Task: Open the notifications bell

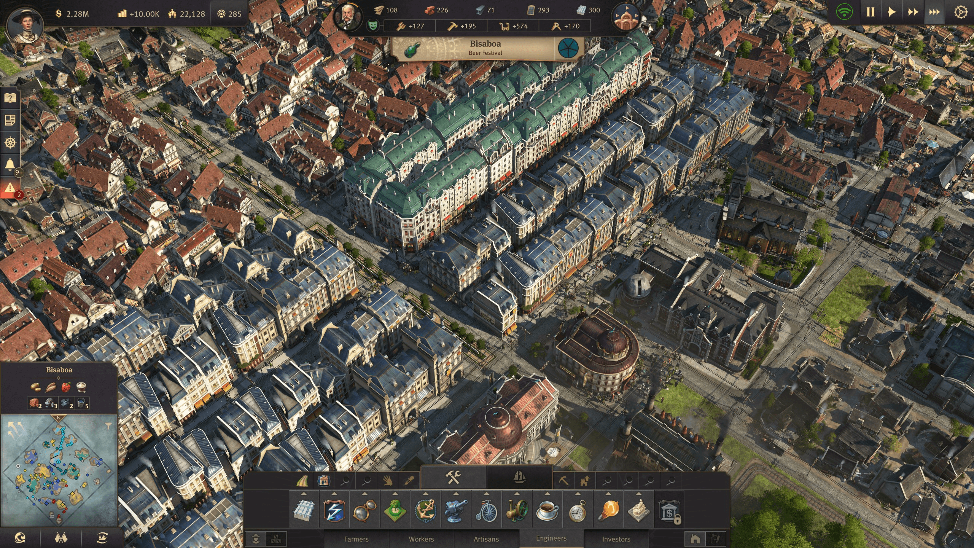Action: coord(10,165)
